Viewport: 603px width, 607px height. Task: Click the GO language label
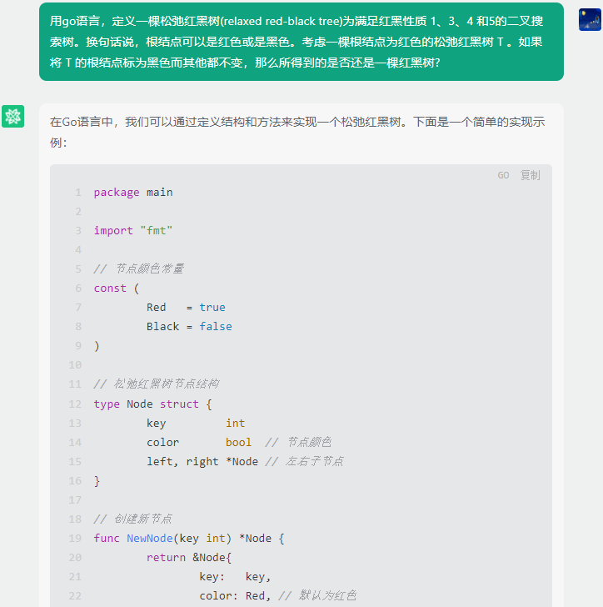click(x=503, y=175)
